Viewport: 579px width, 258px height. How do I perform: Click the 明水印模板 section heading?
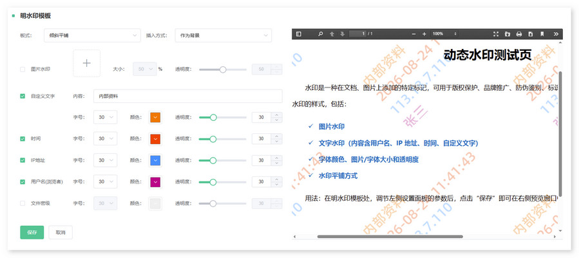click(35, 16)
